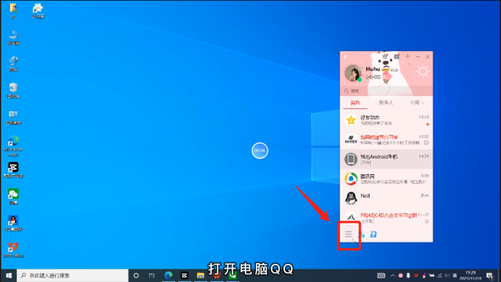Screen dimensions: 501x282
Task: Click Noll's penguin avatar
Action: 351,198
